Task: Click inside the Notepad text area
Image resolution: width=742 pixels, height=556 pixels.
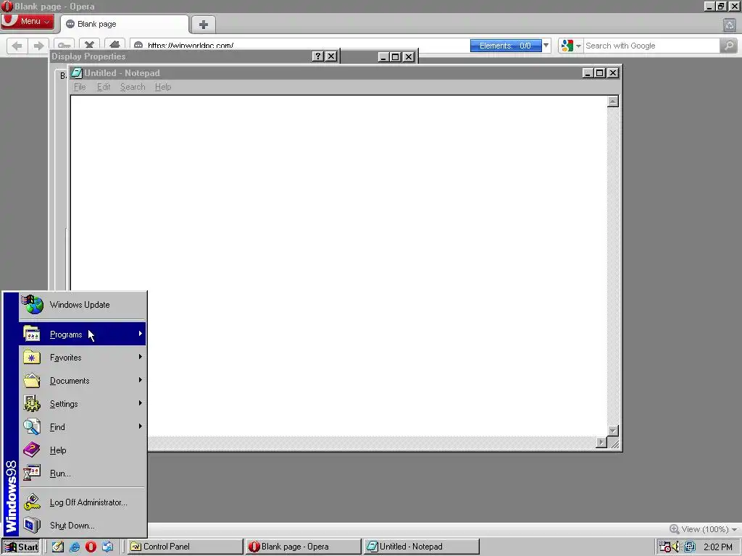Action: tap(339, 265)
